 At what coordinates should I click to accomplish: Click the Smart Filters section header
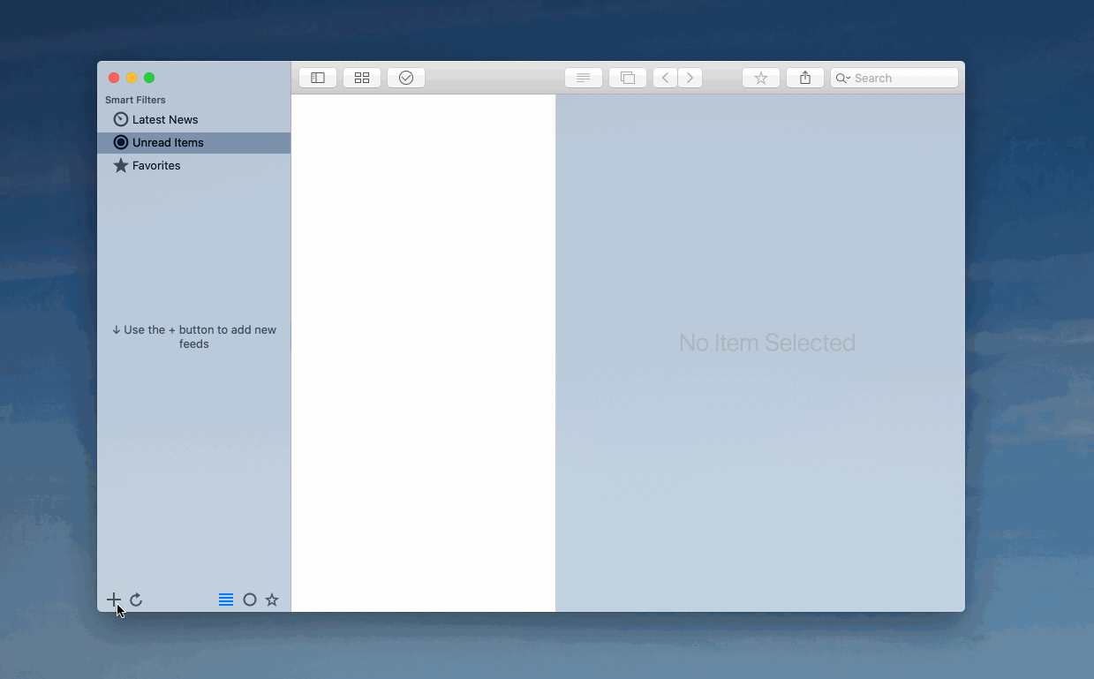135,100
